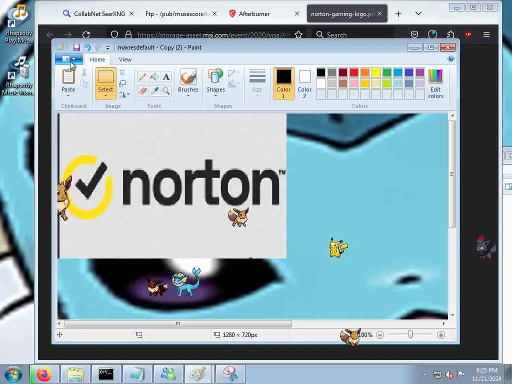
Task: Click the Undo arrow in Paint title bar
Action: [87, 47]
